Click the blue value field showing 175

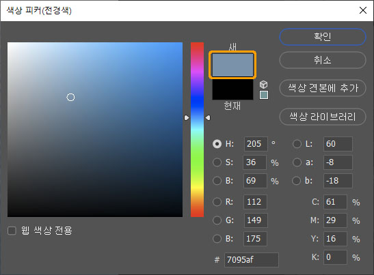[255, 239]
